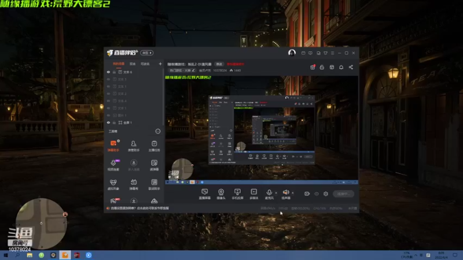Click the CPU usage status entry
Image resolution: width=463 pixels, height=260 pixels.
[x=319, y=208]
